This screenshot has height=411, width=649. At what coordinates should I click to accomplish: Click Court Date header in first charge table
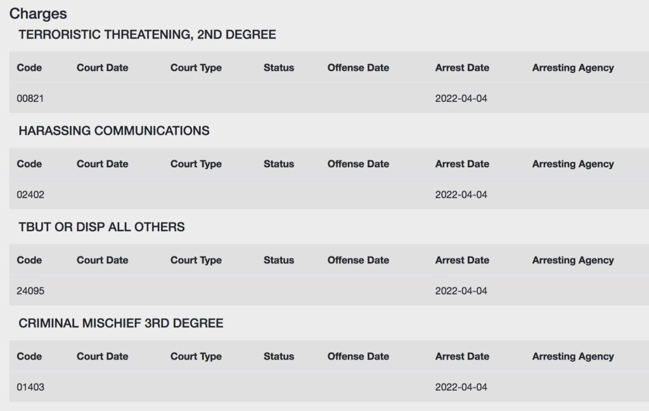click(x=102, y=68)
